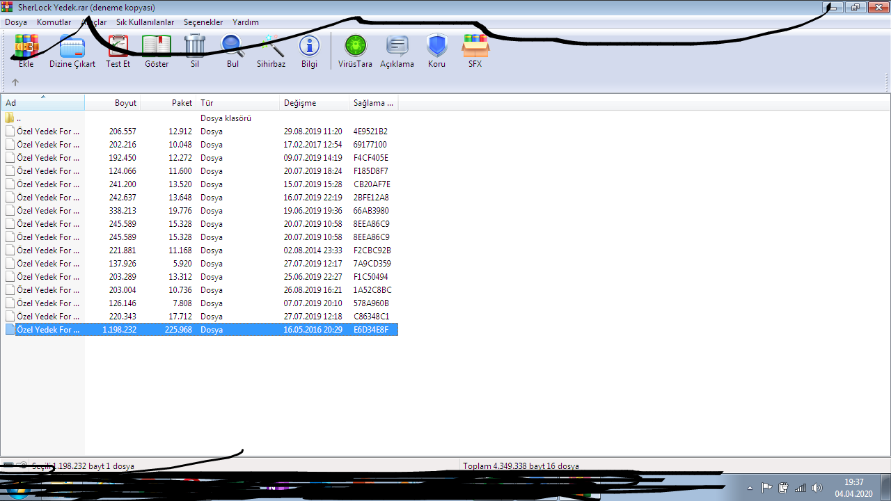
Task: Click the parent folder '..' icon
Action: click(10, 118)
